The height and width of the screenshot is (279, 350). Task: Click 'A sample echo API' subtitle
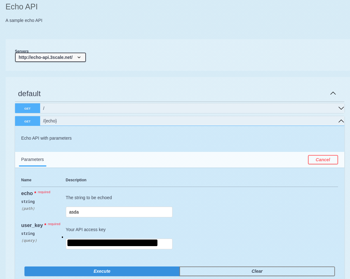coord(24,20)
